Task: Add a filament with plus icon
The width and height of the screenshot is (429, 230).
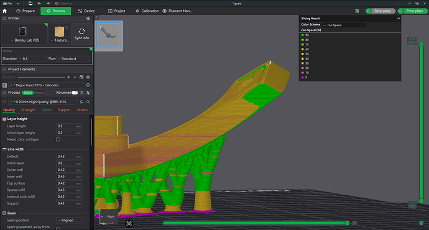Action: (68, 77)
